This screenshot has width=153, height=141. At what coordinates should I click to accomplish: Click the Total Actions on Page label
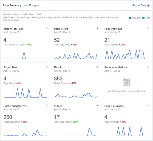[x=13, y=45]
